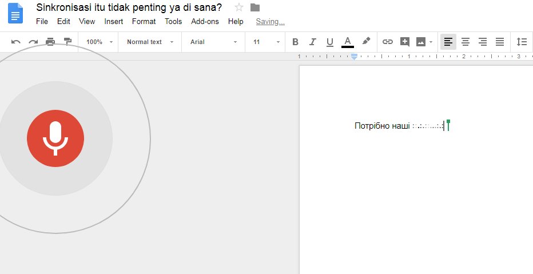The width and height of the screenshot is (533, 274).
Task: Align text left
Action: [x=448, y=42]
